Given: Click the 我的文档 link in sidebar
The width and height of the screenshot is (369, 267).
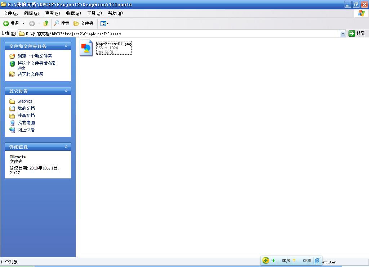Looking at the screenshot, I should point(26,108).
